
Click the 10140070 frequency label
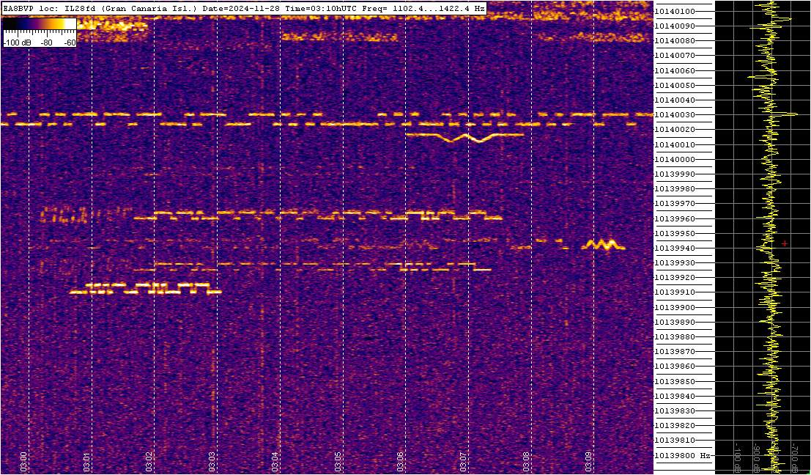pyautogui.click(x=675, y=56)
